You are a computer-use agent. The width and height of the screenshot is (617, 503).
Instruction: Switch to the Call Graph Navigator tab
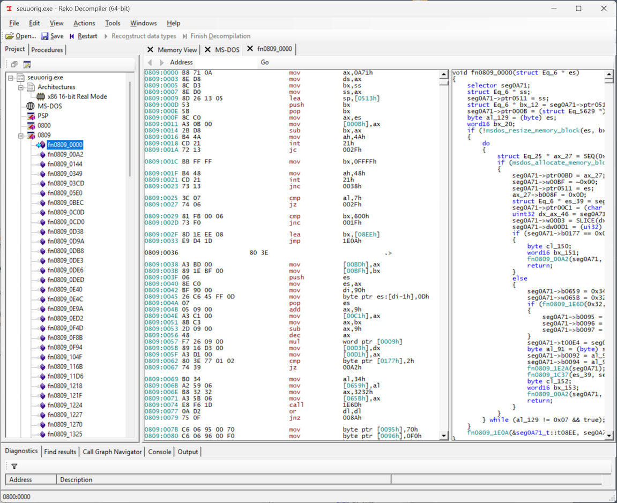click(112, 452)
